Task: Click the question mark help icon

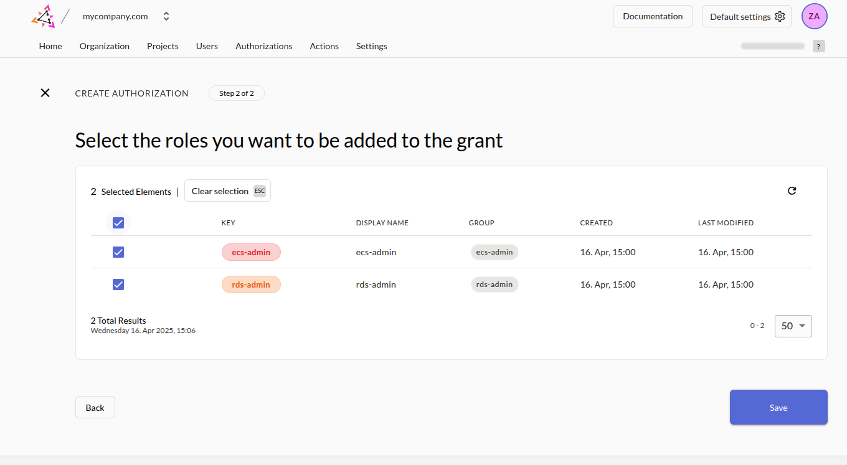Action: [818, 46]
